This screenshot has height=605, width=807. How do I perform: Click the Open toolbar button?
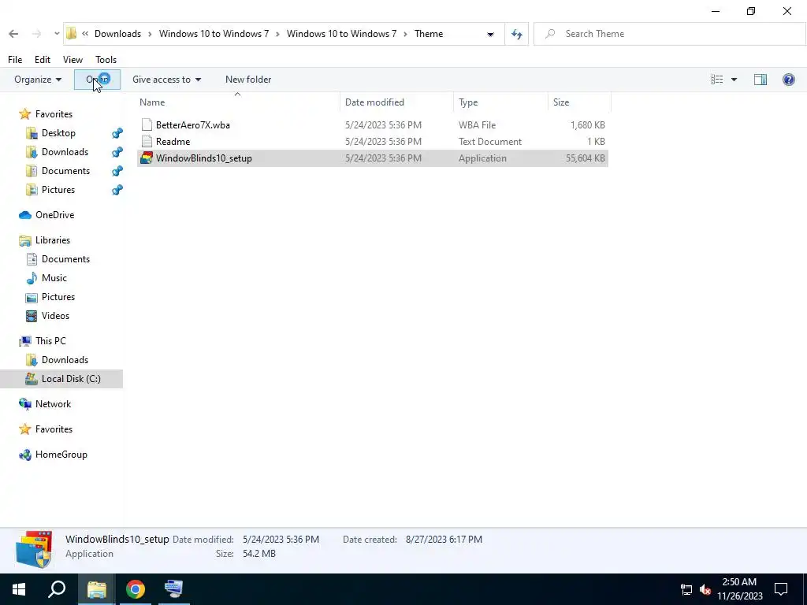[97, 80]
